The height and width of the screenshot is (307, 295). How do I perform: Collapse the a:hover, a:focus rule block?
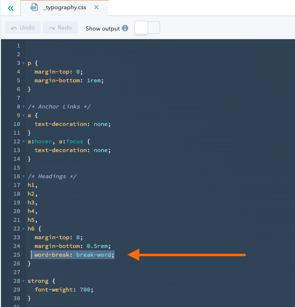[x=23, y=142]
